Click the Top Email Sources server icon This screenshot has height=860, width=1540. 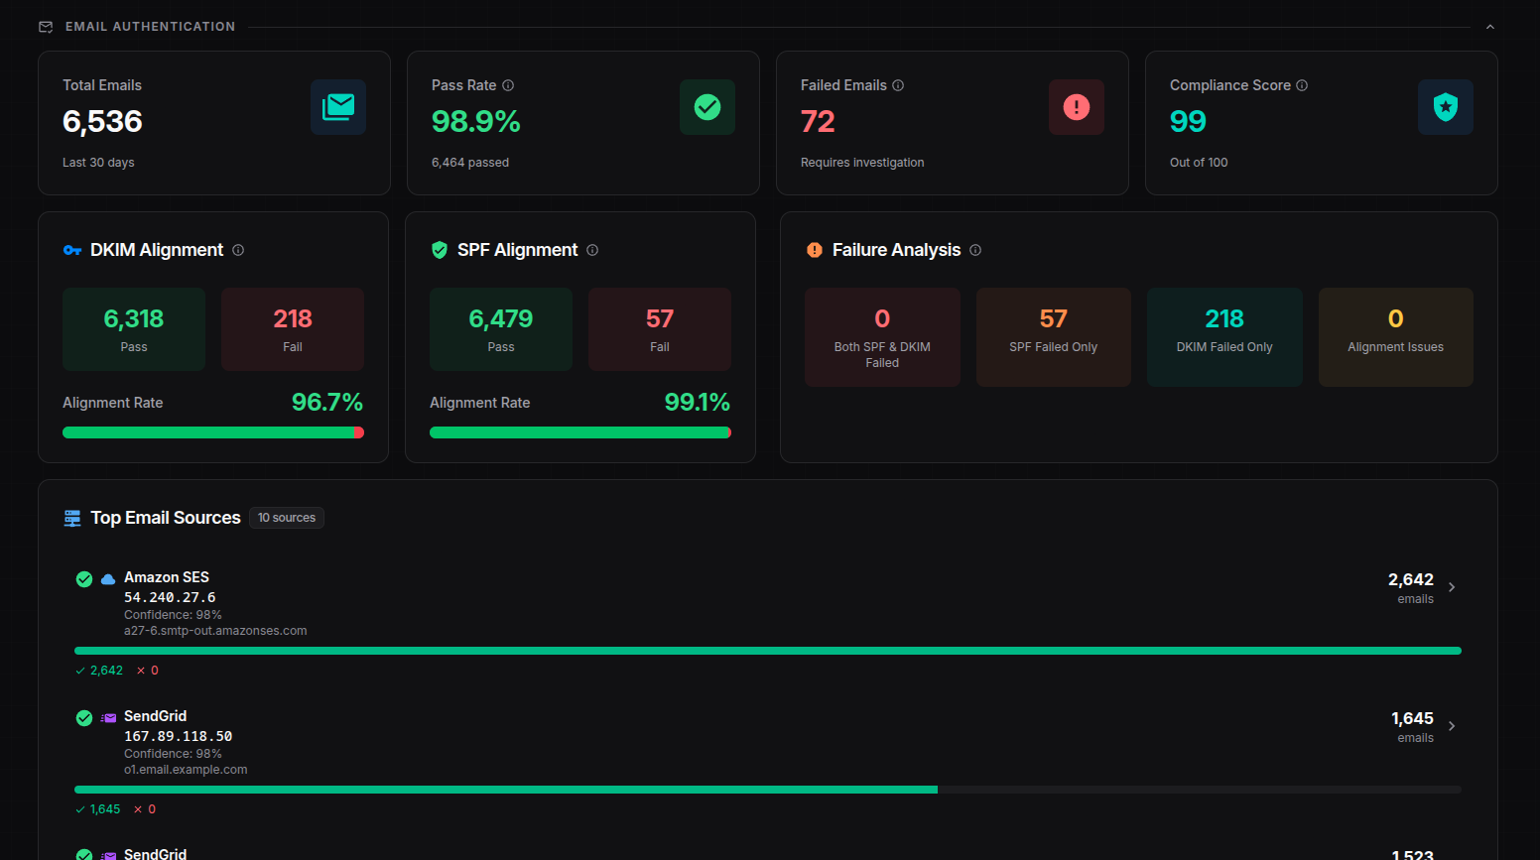coord(72,518)
